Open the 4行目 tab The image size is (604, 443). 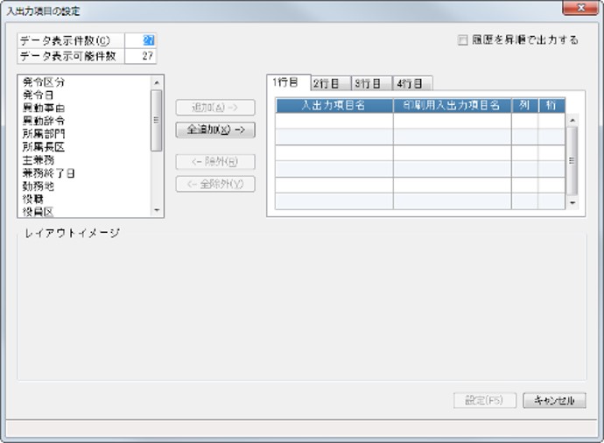(x=412, y=83)
